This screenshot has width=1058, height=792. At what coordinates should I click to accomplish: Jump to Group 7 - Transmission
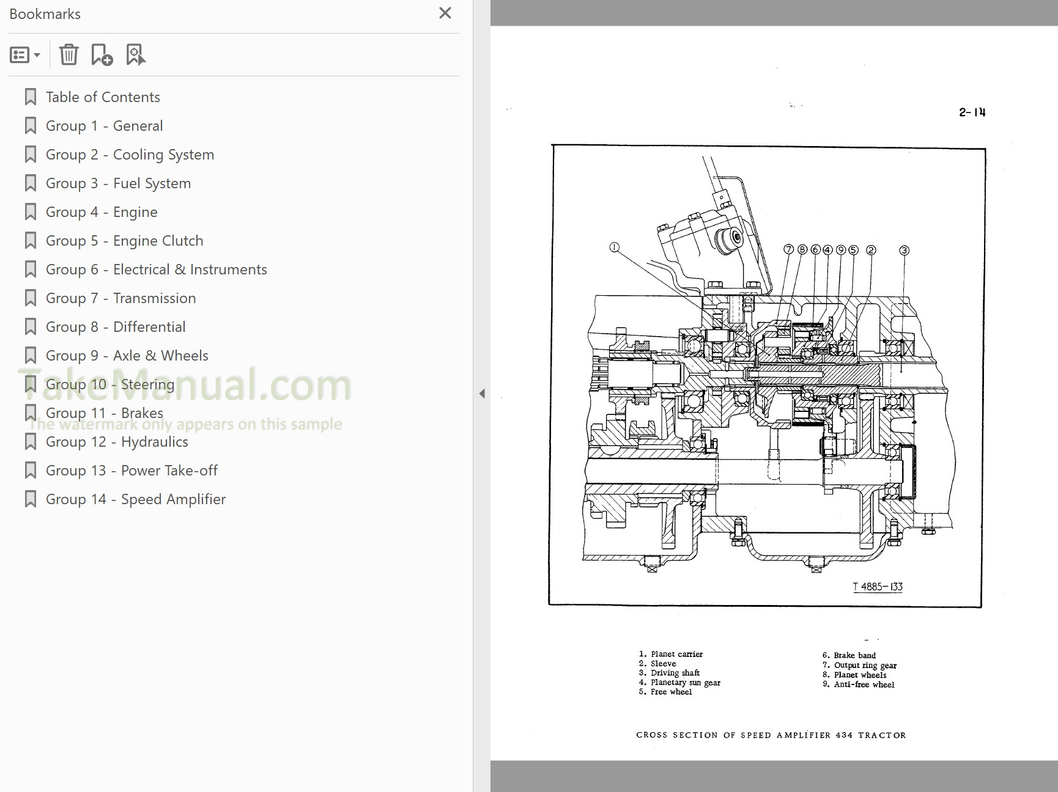(121, 298)
